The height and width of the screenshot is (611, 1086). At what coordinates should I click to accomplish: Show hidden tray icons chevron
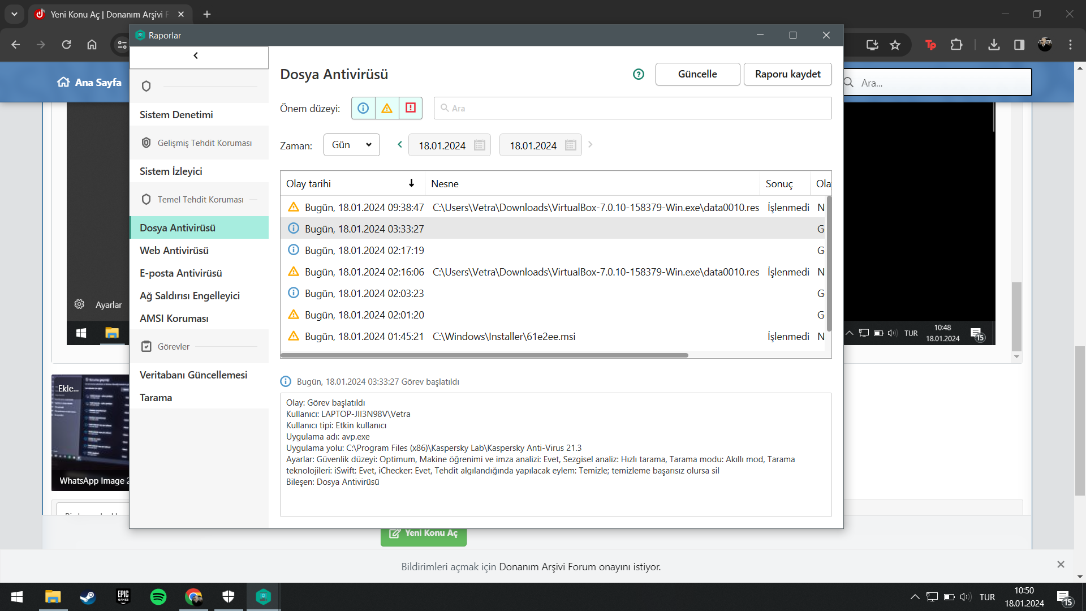(914, 597)
